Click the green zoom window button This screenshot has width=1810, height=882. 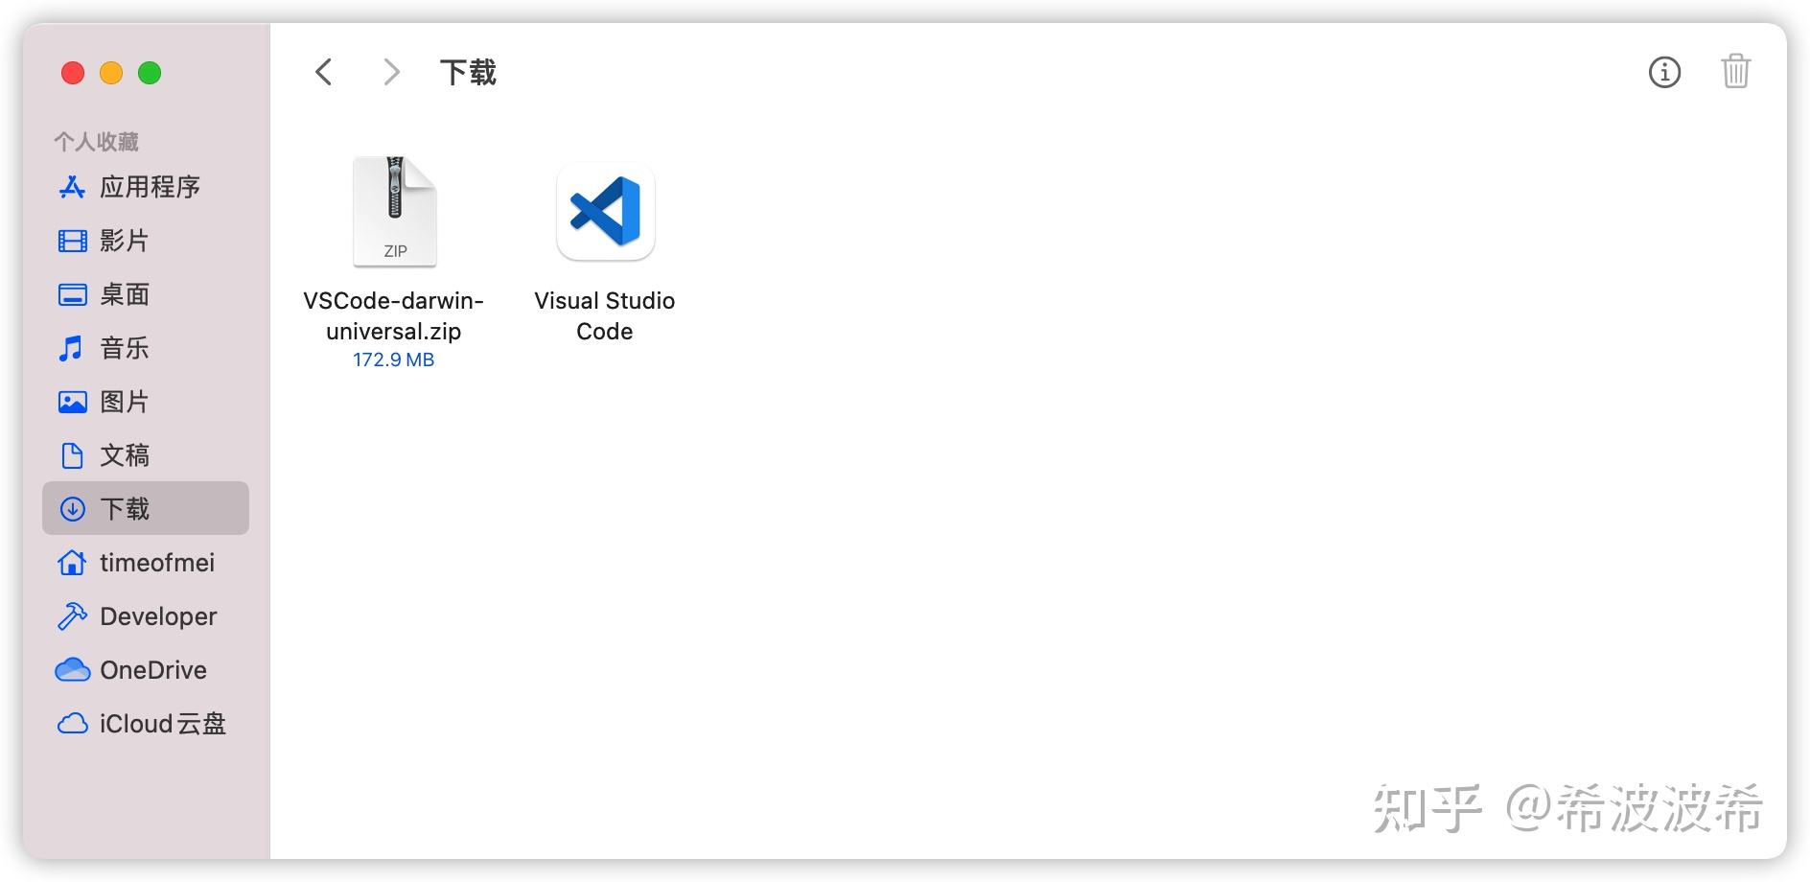149,72
